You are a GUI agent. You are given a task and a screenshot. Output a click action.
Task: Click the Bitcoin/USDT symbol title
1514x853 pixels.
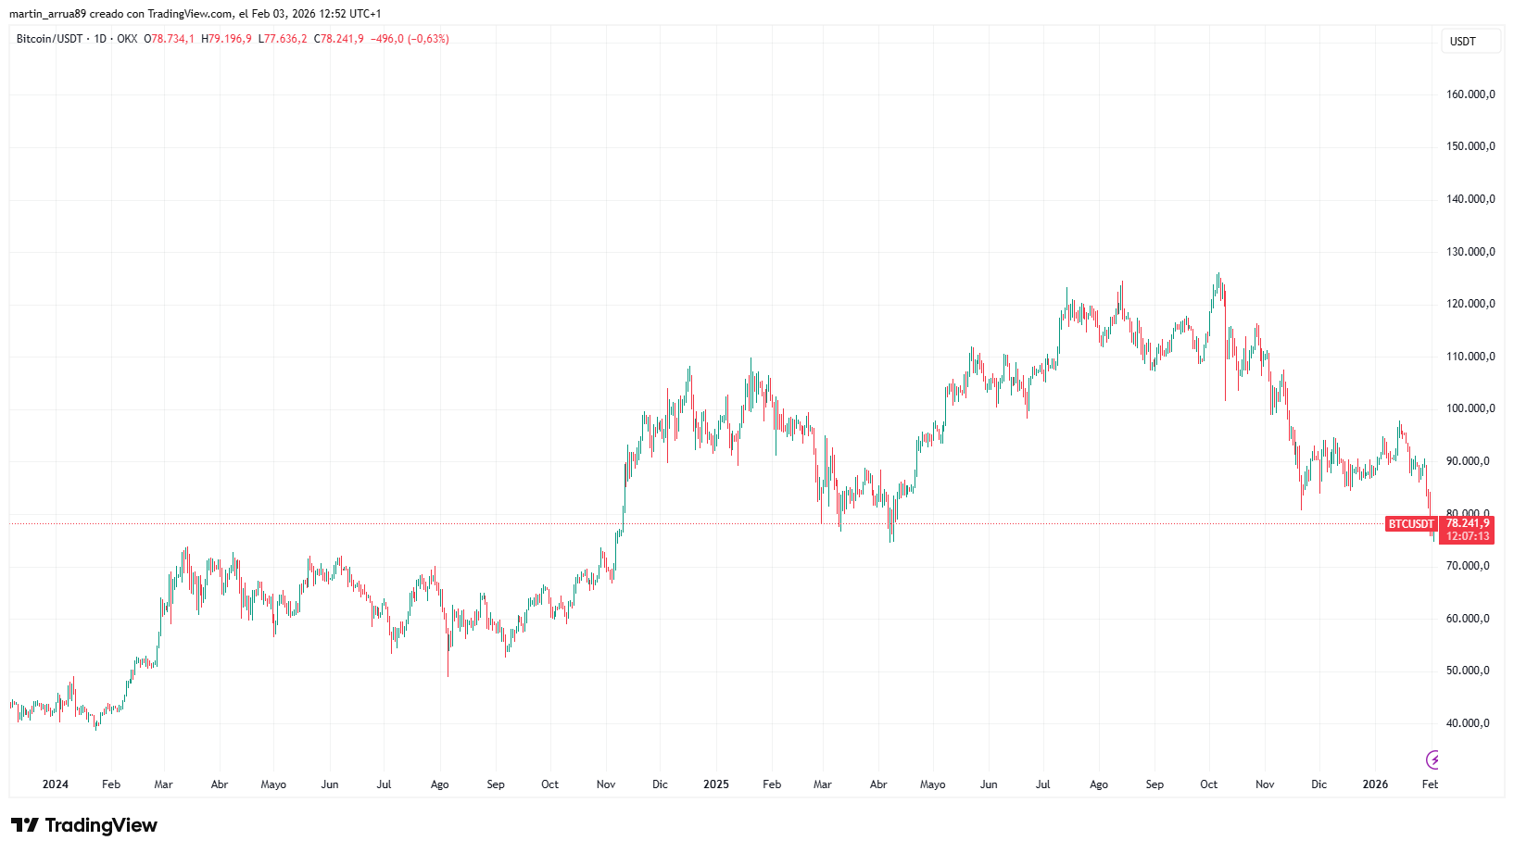[x=49, y=39]
